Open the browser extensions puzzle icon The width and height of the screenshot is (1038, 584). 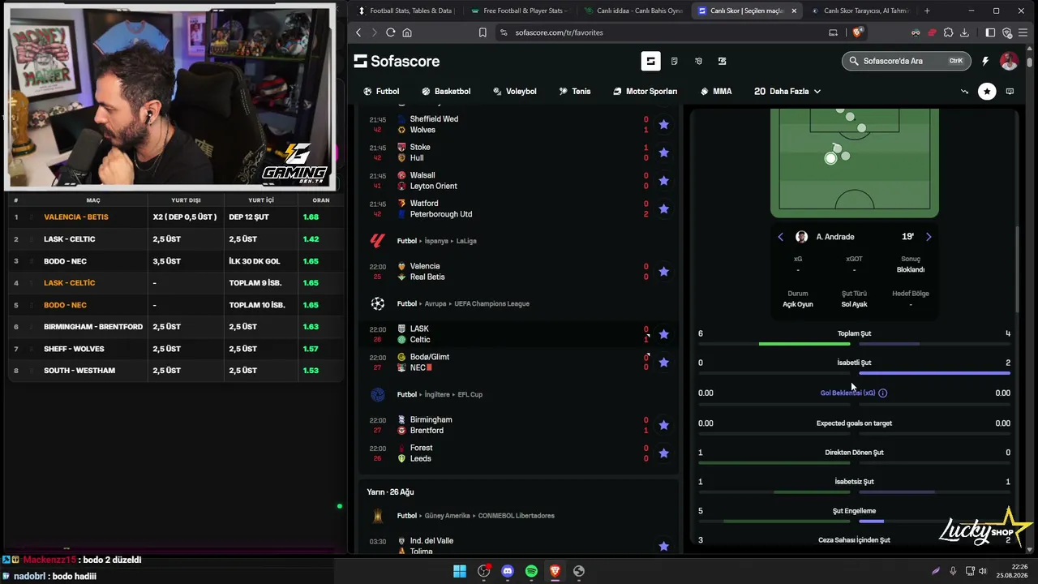(x=949, y=32)
